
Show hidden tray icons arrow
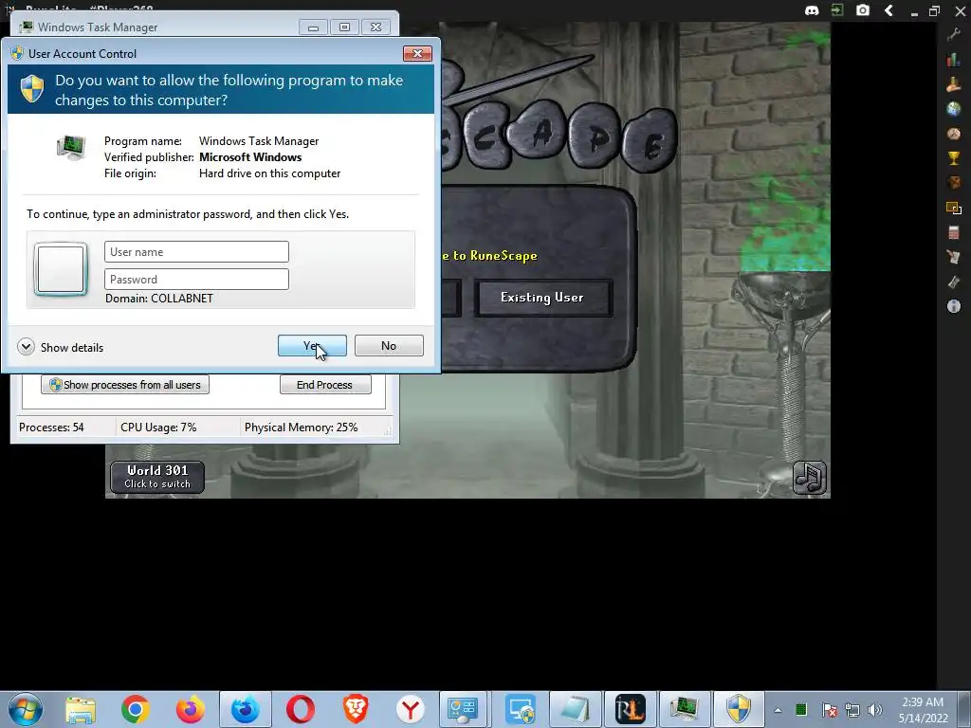(778, 710)
